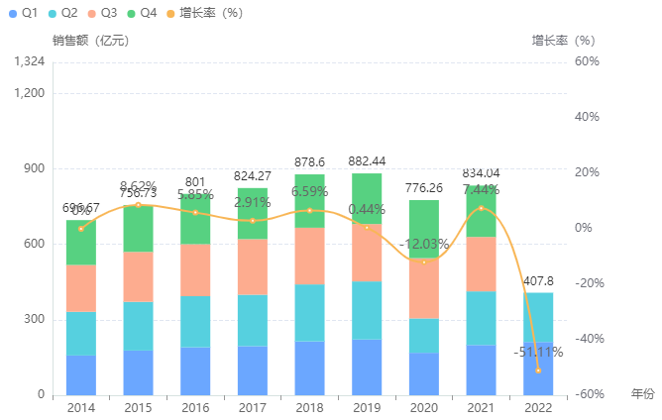662x420 pixels.
Task: Select the orange Q3 segment of the 2014 bar
Action: [x=81, y=288]
